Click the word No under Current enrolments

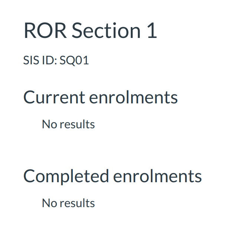[49, 124]
